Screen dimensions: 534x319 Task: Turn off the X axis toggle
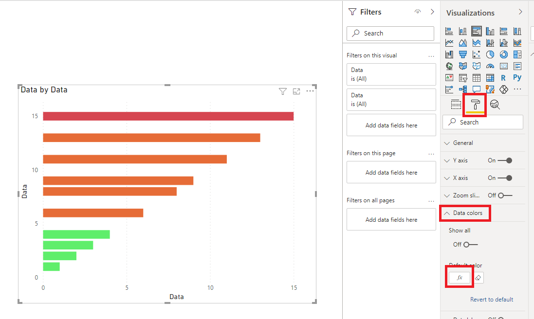505,178
